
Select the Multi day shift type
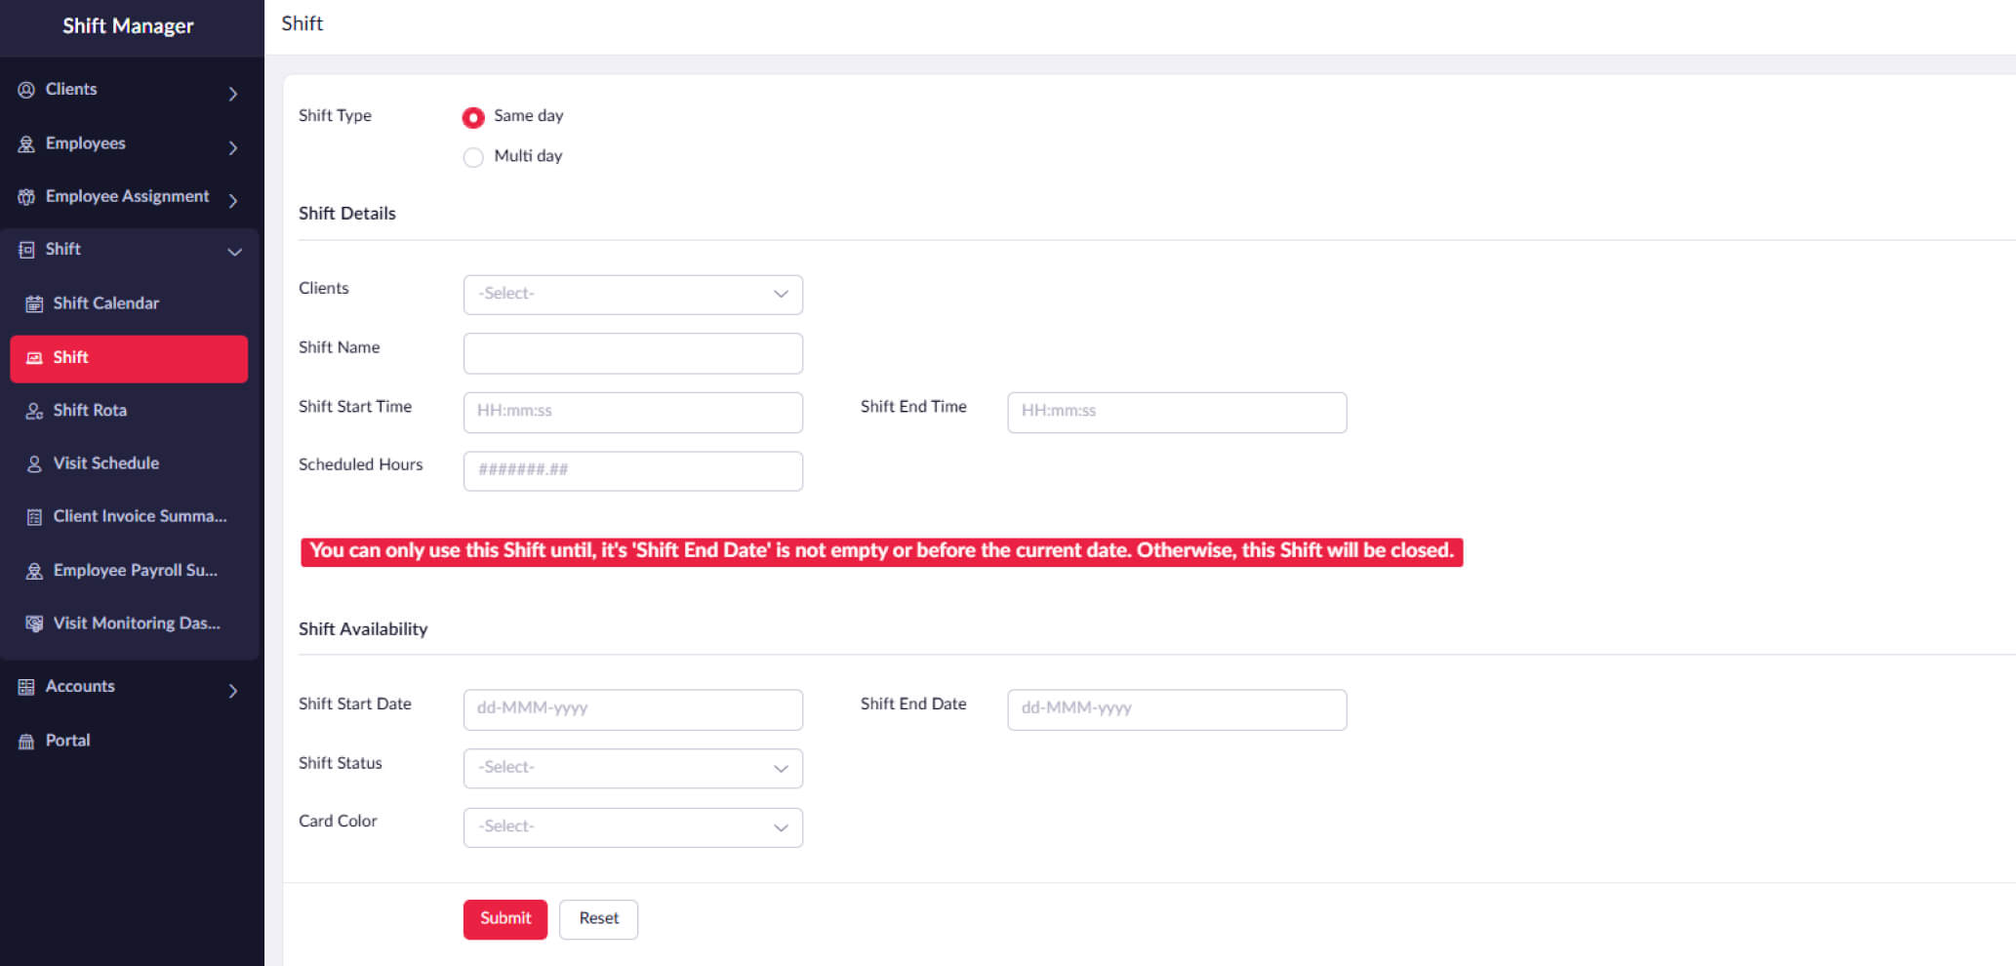pyautogui.click(x=473, y=157)
